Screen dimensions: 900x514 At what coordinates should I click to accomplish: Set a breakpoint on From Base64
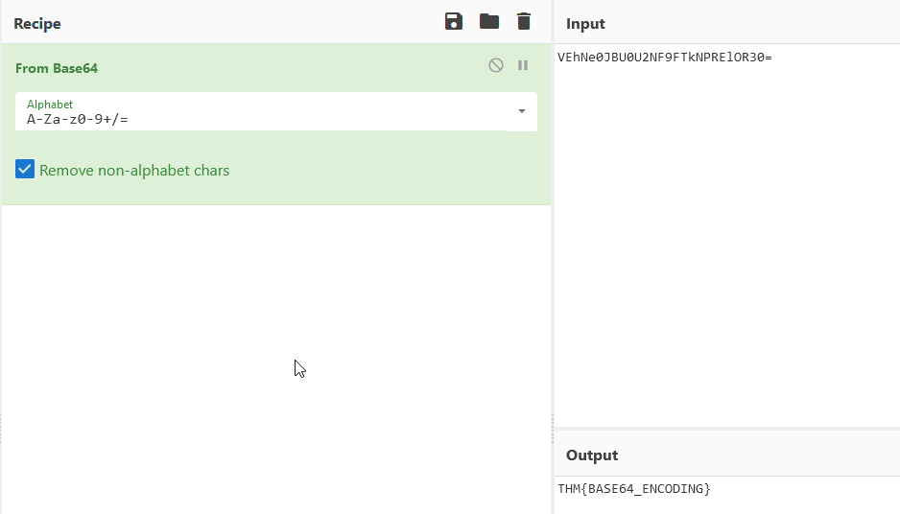523,65
